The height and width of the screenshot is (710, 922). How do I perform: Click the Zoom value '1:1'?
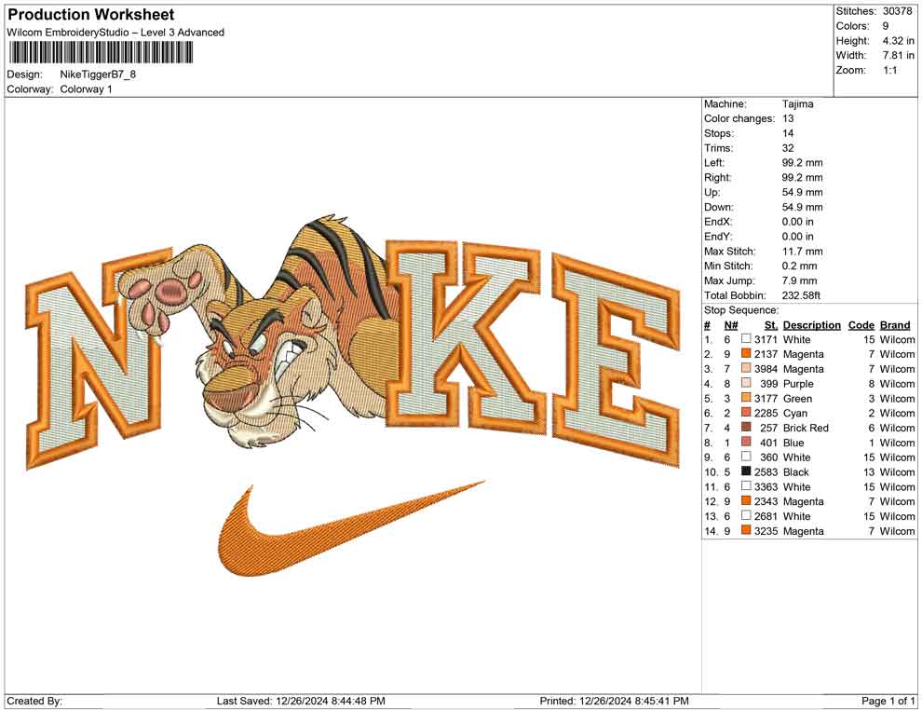890,70
